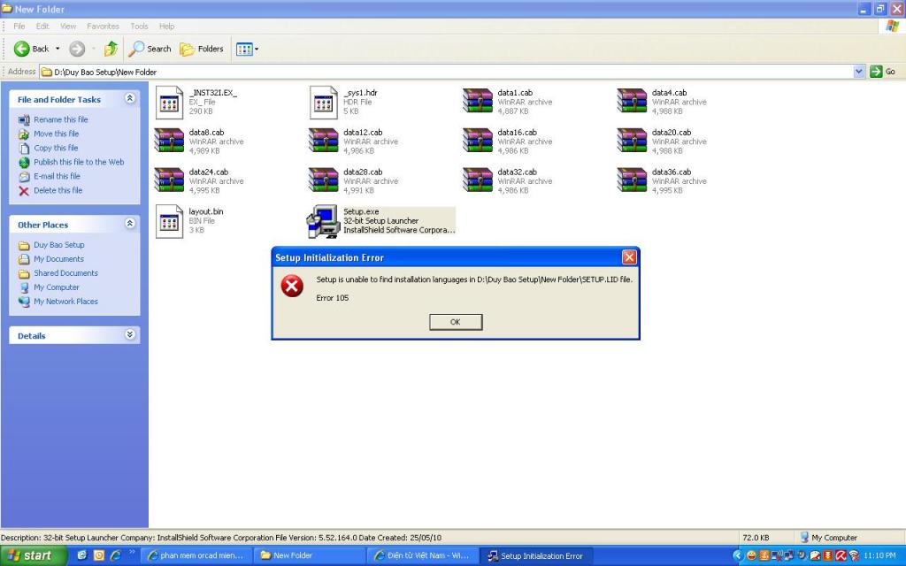Click the Show Desktop quick launch icon
The height and width of the screenshot is (566, 906).
[81, 555]
